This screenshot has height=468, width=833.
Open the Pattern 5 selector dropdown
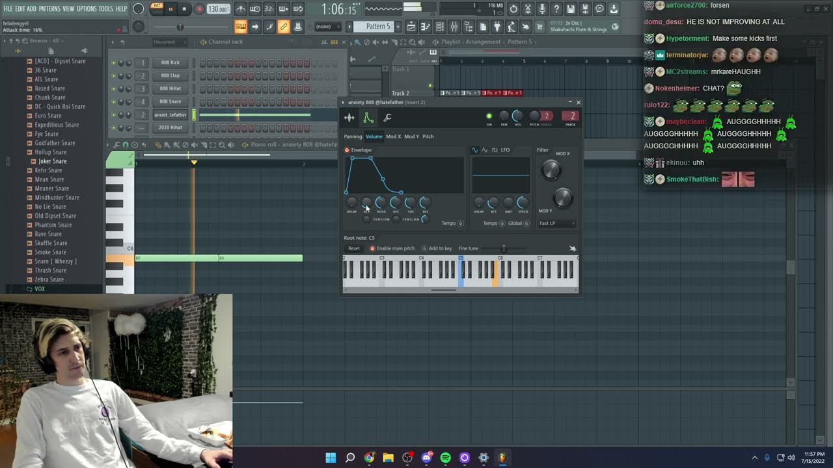378,27
